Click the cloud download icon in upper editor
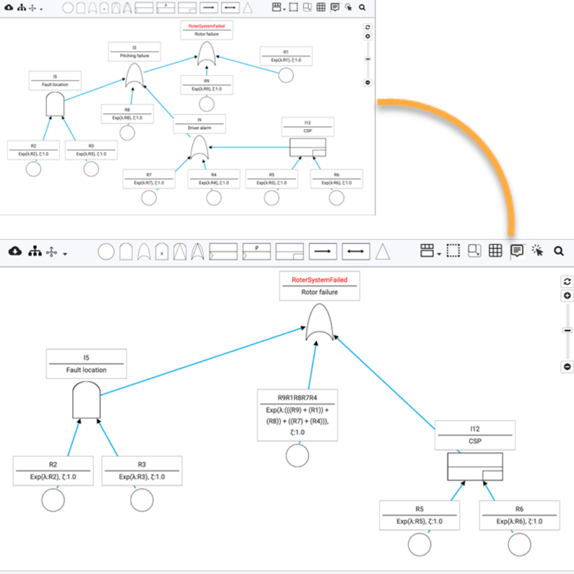 pos(8,7)
